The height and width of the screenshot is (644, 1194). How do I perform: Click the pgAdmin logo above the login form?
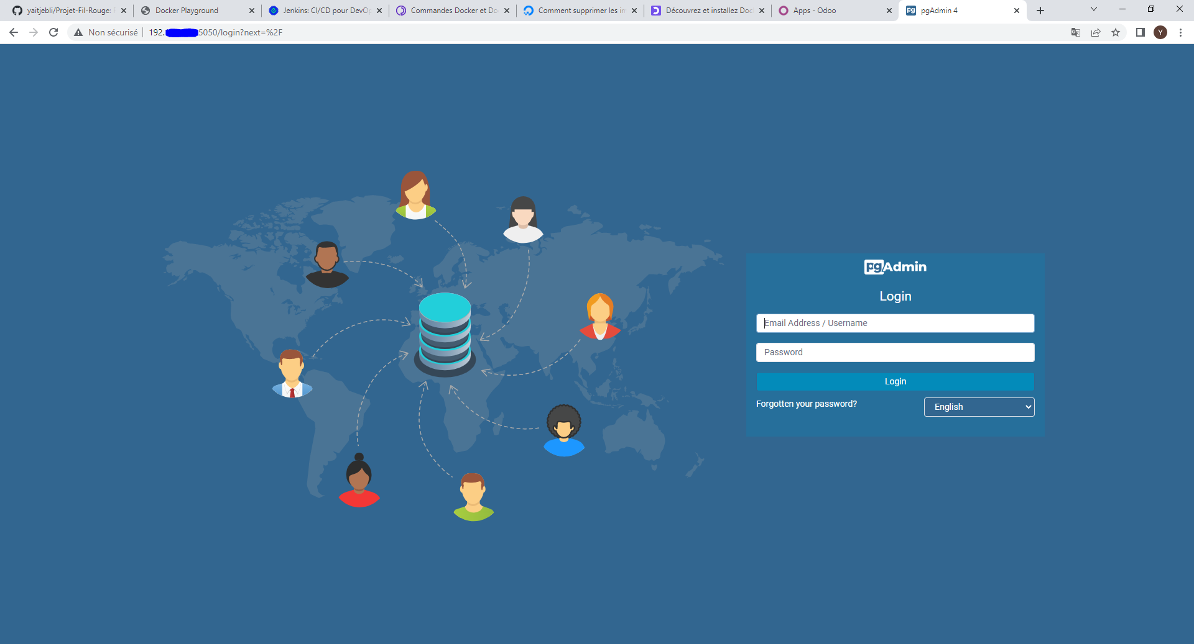pyautogui.click(x=895, y=266)
